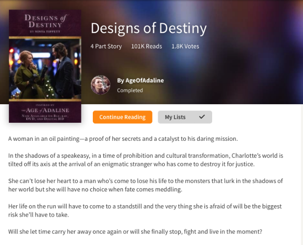Open the My Lists dropdown
Screen dimensions: 303x245
pos(185,117)
